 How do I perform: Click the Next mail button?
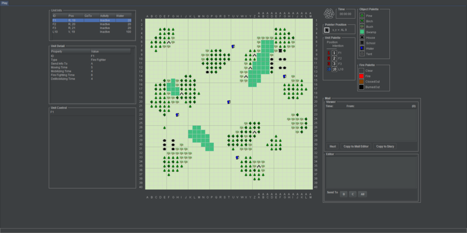pyautogui.click(x=333, y=146)
